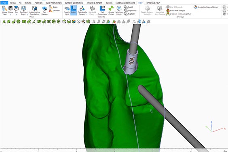Switch to the Top view cube icon
Screen dimensions: 228x152
(16, 8)
